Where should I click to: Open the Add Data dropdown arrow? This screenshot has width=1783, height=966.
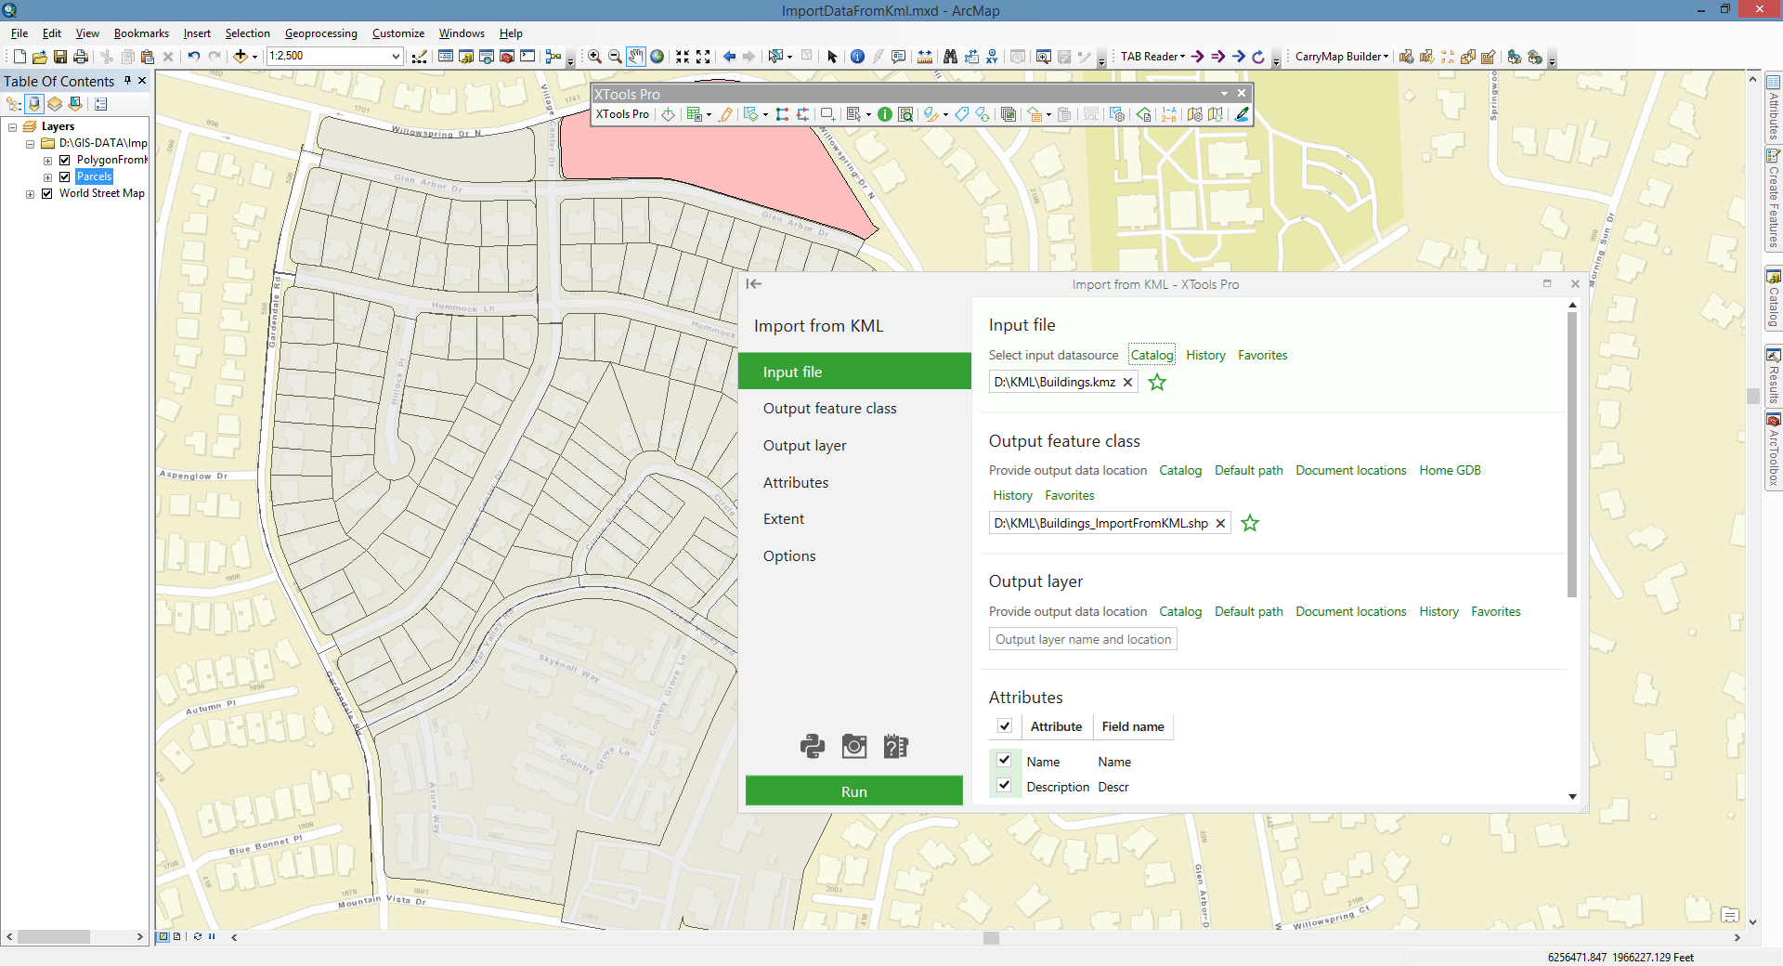coord(255,57)
